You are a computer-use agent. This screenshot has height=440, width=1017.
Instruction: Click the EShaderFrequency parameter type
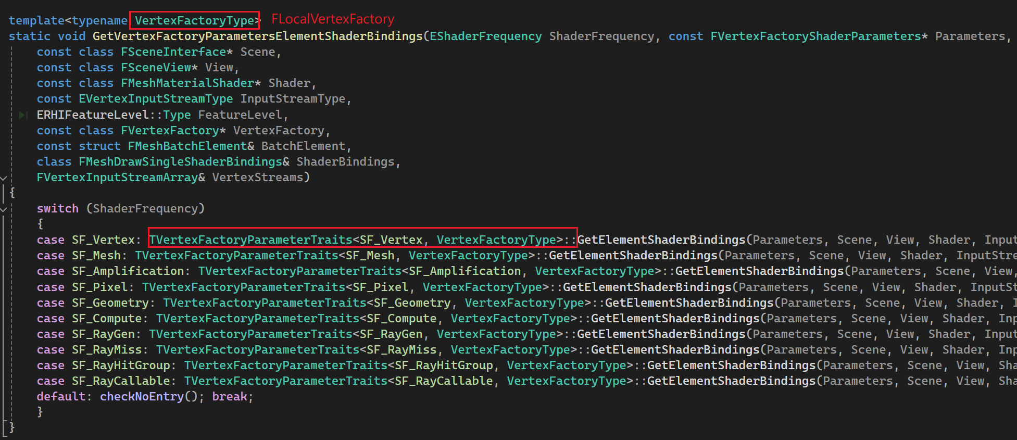pos(486,36)
